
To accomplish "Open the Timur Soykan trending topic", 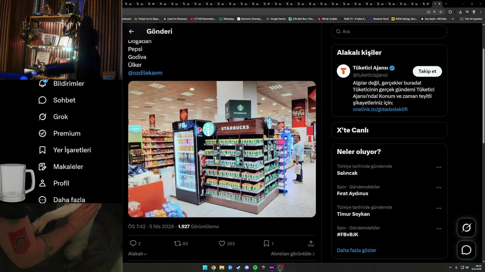I will (389, 210).
